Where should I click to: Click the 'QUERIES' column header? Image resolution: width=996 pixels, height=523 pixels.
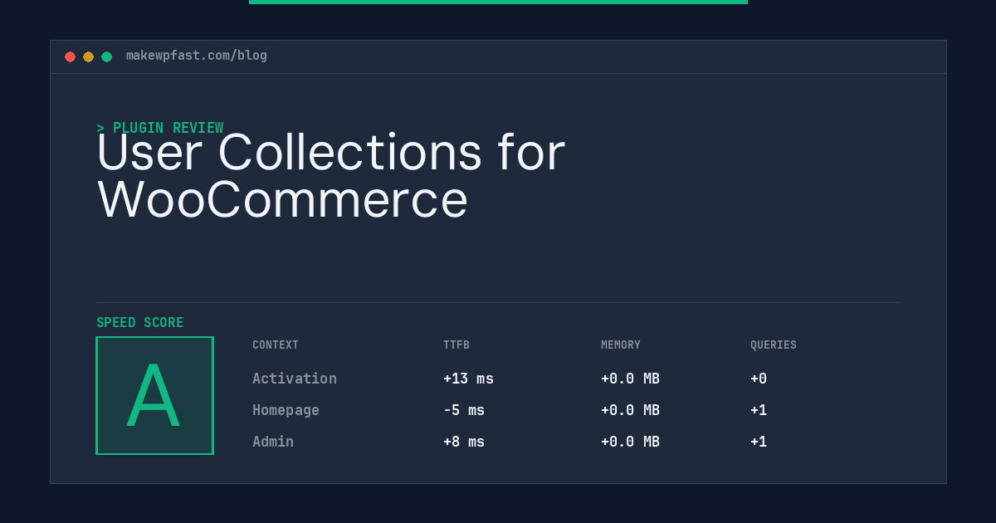tap(774, 345)
